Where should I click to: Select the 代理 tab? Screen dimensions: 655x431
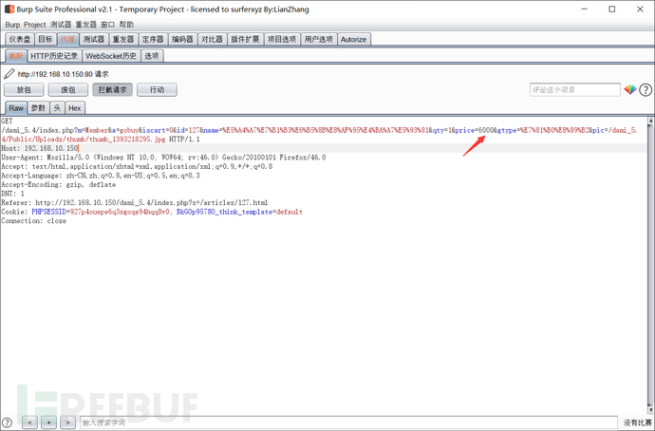click(x=67, y=39)
